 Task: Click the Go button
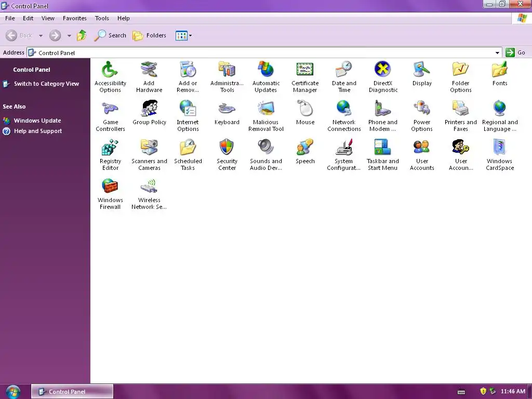coord(515,52)
